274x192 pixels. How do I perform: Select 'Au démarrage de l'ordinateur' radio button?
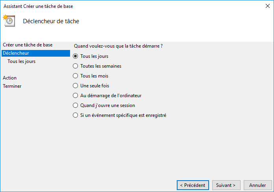click(76, 96)
